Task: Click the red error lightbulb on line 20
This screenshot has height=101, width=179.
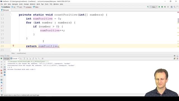Action: pyautogui.click(x=13, y=46)
